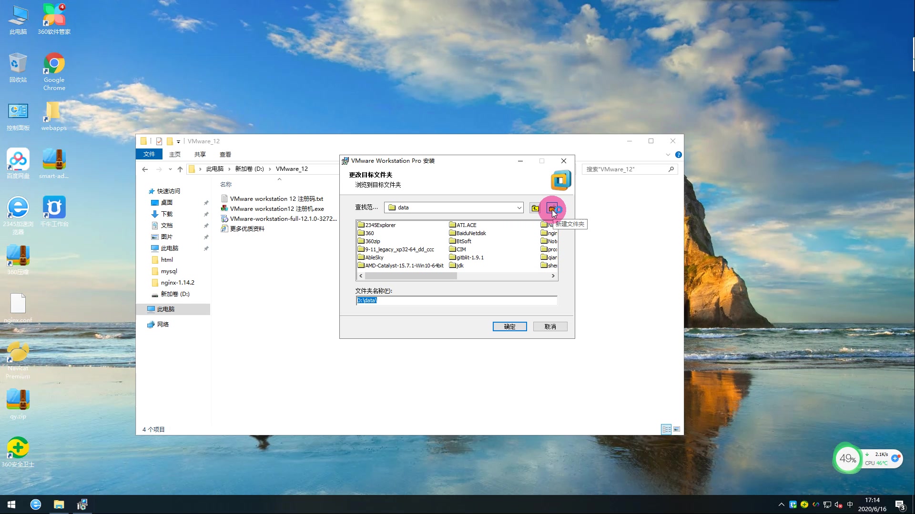Click the 名称 column header
The image size is (915, 514).
point(226,185)
